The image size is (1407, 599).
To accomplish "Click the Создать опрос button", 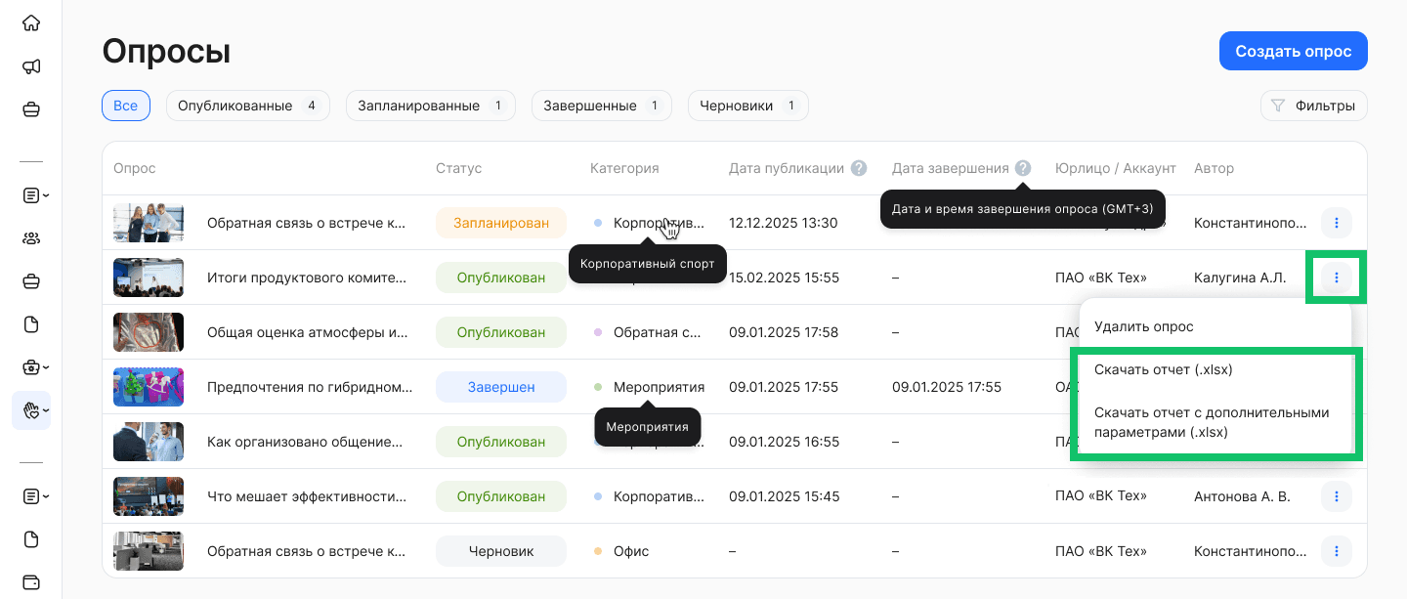I will pos(1293,50).
